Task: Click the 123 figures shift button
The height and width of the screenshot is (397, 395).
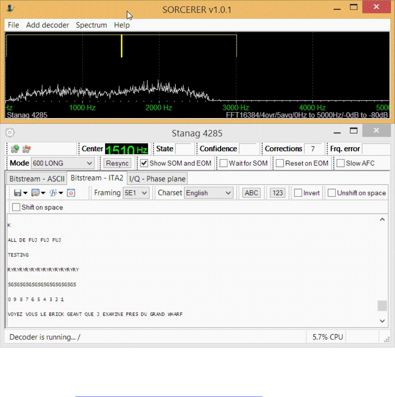Action: click(x=278, y=193)
